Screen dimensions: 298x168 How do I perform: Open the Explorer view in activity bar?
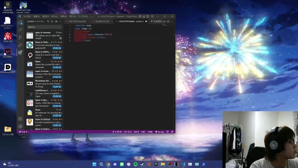click(x=20, y=22)
